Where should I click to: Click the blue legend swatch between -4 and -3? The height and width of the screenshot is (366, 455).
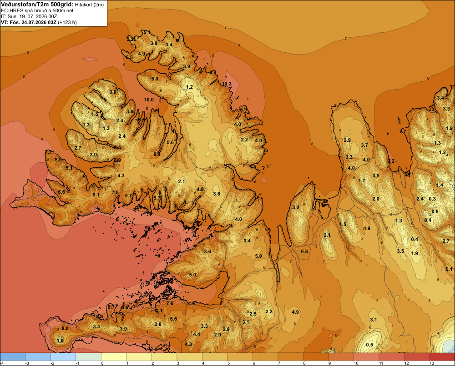(x=13, y=357)
